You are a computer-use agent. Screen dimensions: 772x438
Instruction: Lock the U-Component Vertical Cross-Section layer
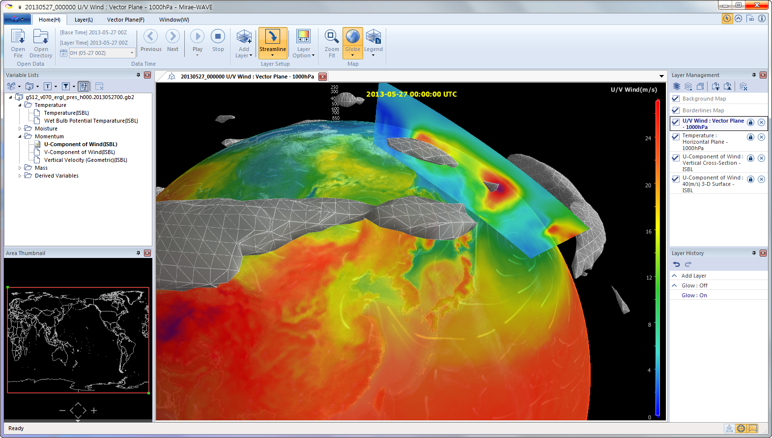point(750,158)
